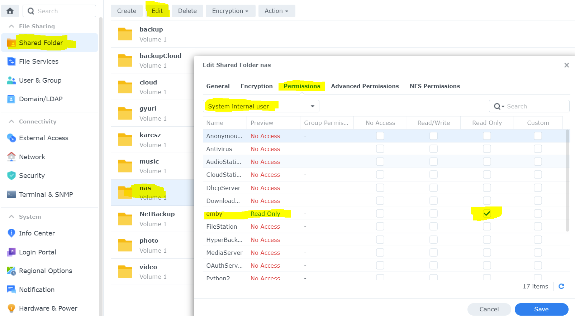
Task: Open Security settings
Action: coord(49,176)
